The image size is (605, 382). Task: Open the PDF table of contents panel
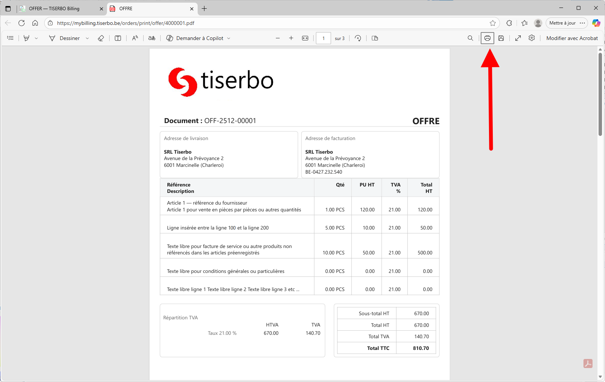pos(10,38)
